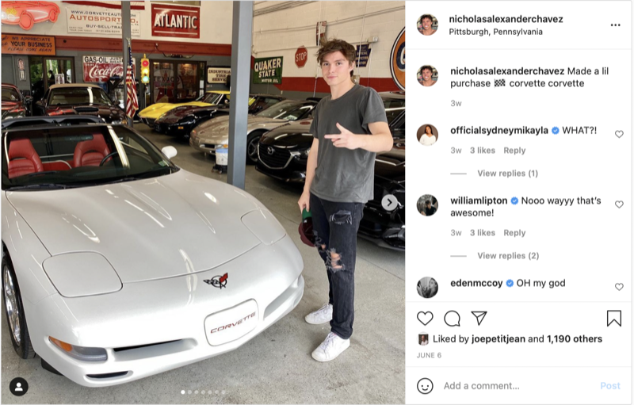
Task: Reply to officialsydneymikayla's comment
Action: (x=514, y=151)
